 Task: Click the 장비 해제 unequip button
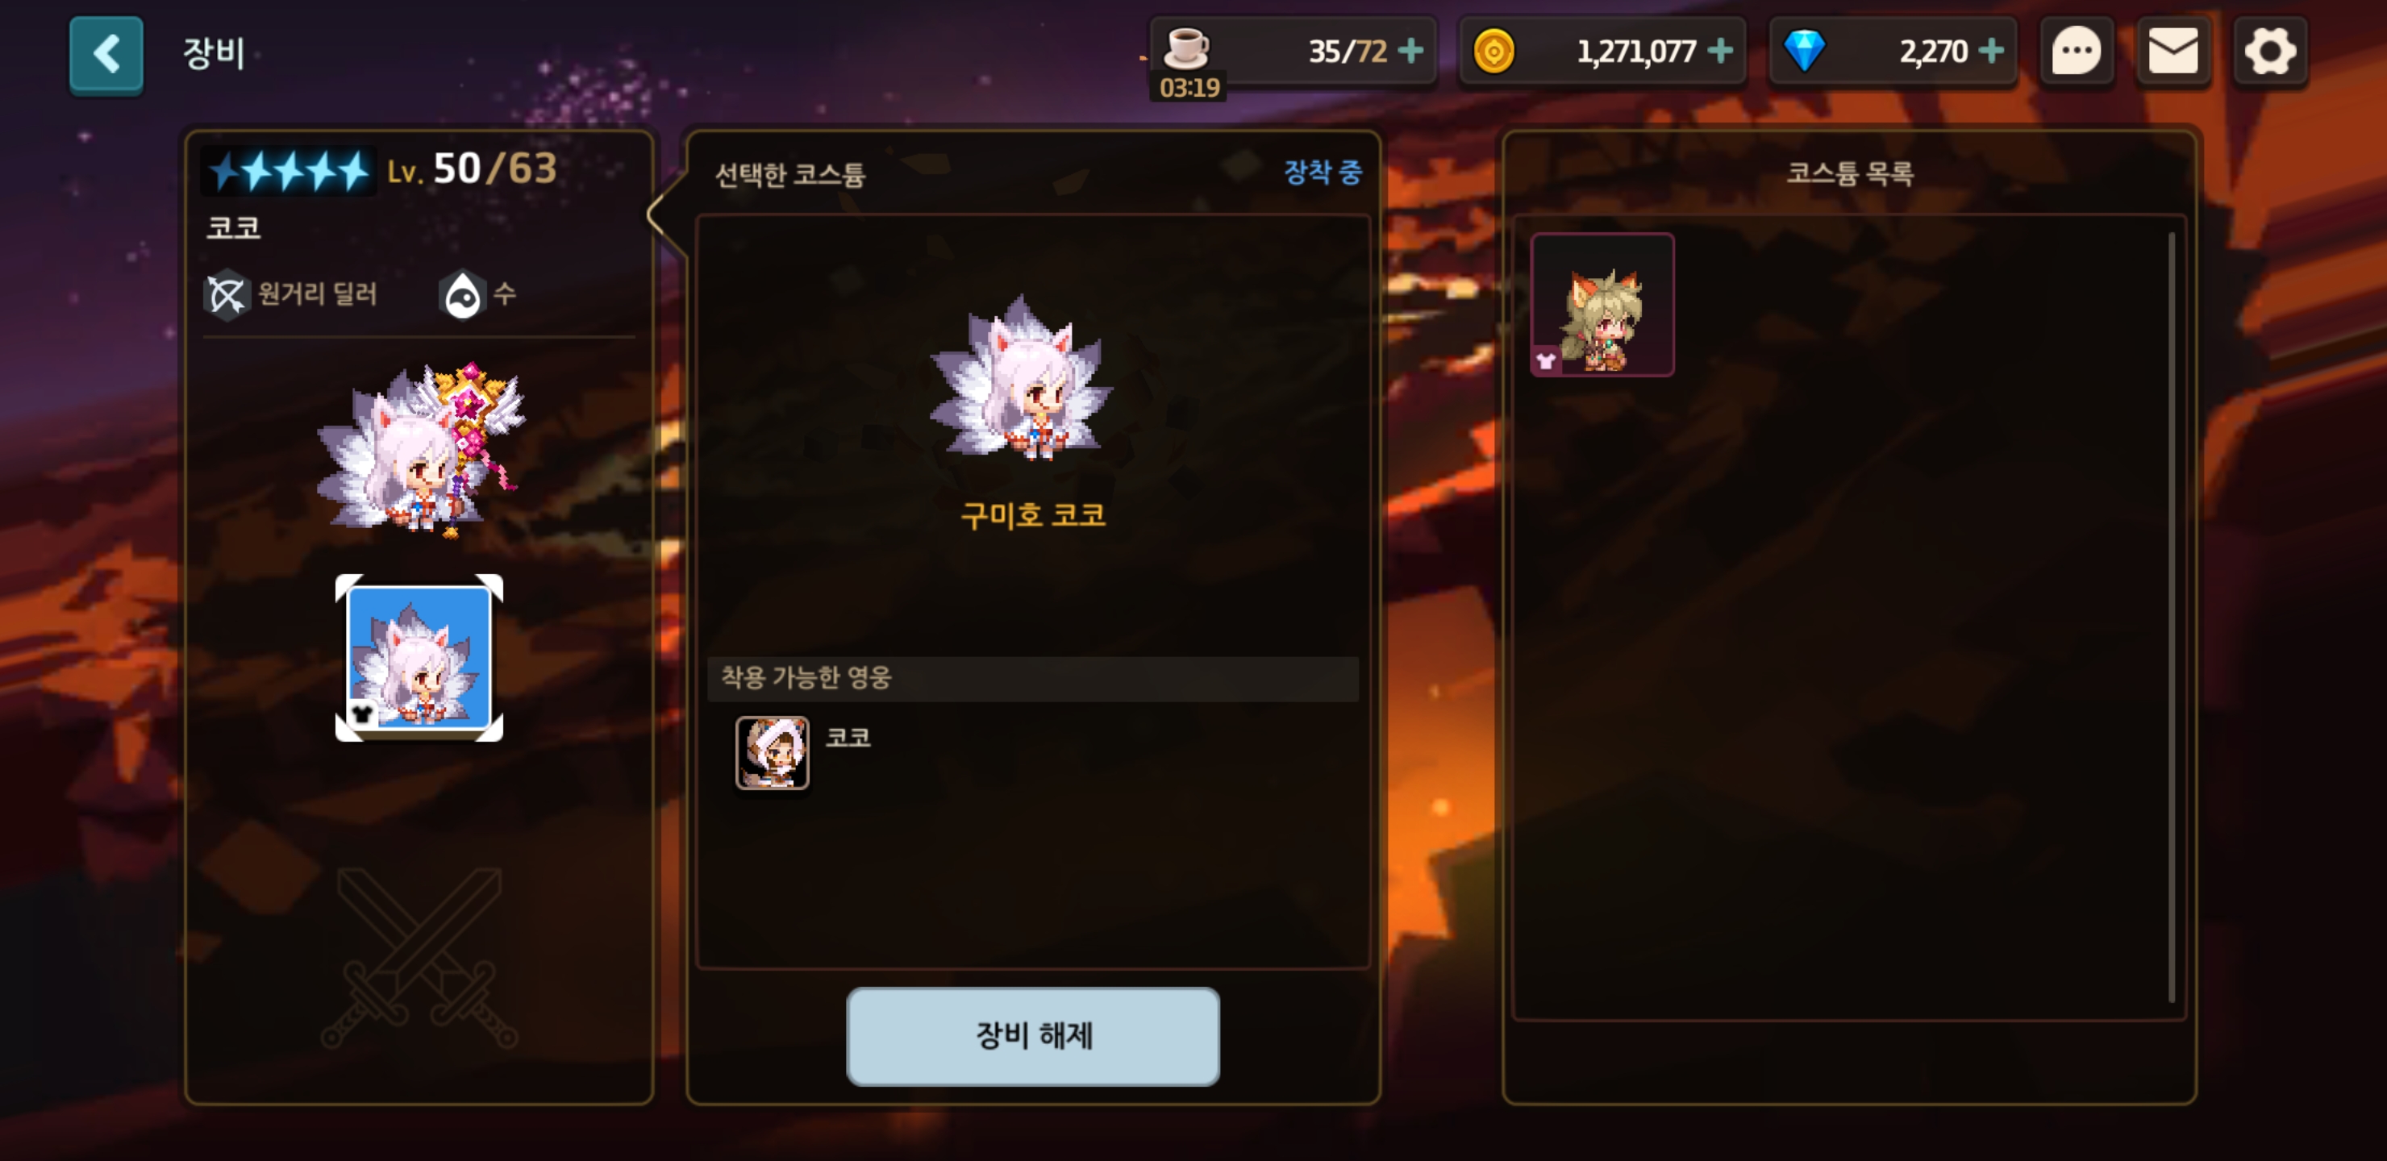(1032, 1036)
